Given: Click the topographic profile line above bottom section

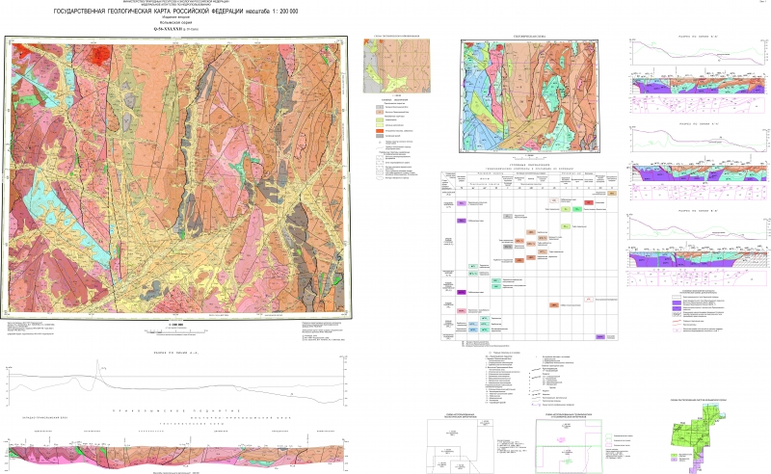Looking at the screenshot, I should [173, 385].
